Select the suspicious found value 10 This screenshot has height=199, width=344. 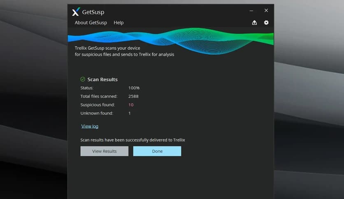[x=131, y=105]
